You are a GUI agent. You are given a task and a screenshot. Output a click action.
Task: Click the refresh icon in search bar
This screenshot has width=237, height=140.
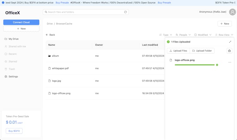tap(125, 12)
